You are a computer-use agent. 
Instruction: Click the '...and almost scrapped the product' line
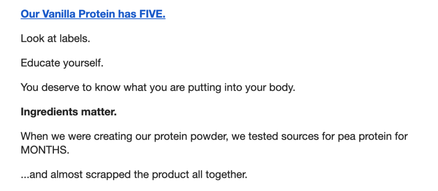(134, 175)
